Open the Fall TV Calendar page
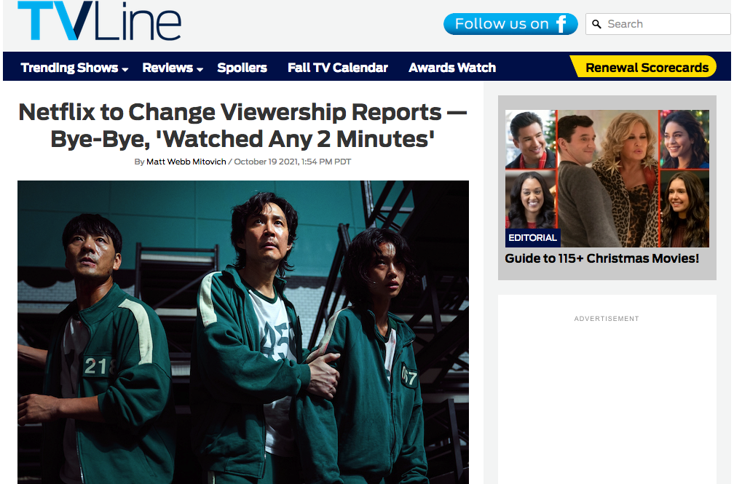 click(338, 68)
